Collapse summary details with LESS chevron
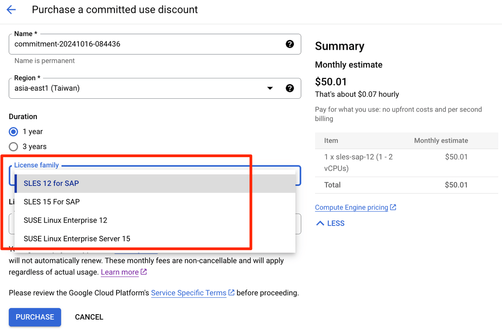 [320, 223]
